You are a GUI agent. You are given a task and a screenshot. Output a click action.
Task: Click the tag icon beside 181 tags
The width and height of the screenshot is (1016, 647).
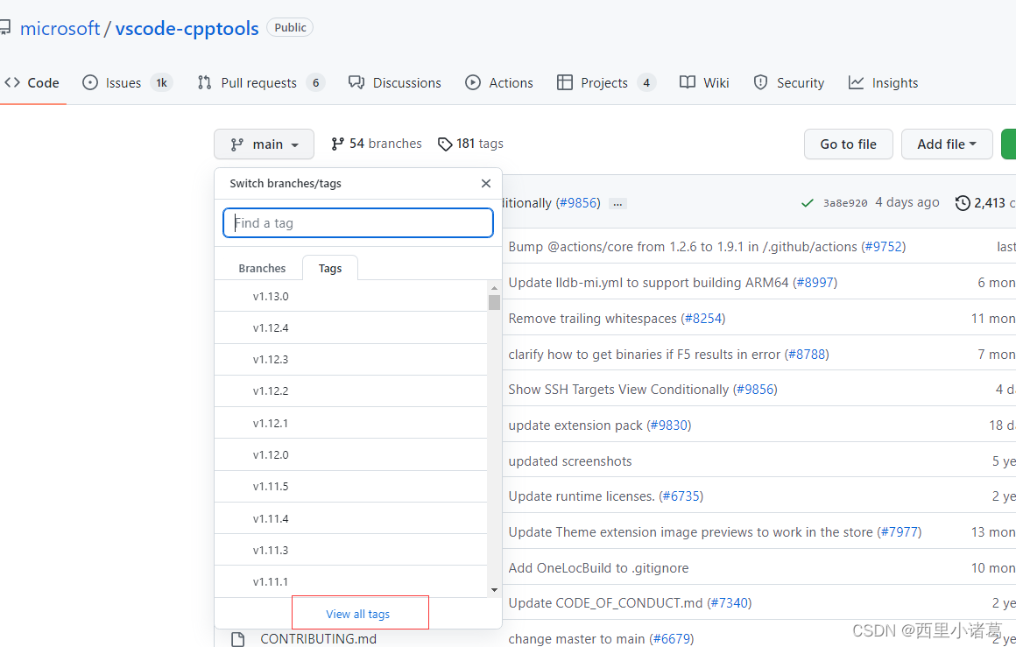(x=445, y=144)
